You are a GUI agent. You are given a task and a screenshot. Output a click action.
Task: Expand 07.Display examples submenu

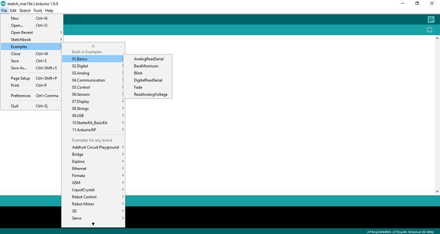click(93, 101)
